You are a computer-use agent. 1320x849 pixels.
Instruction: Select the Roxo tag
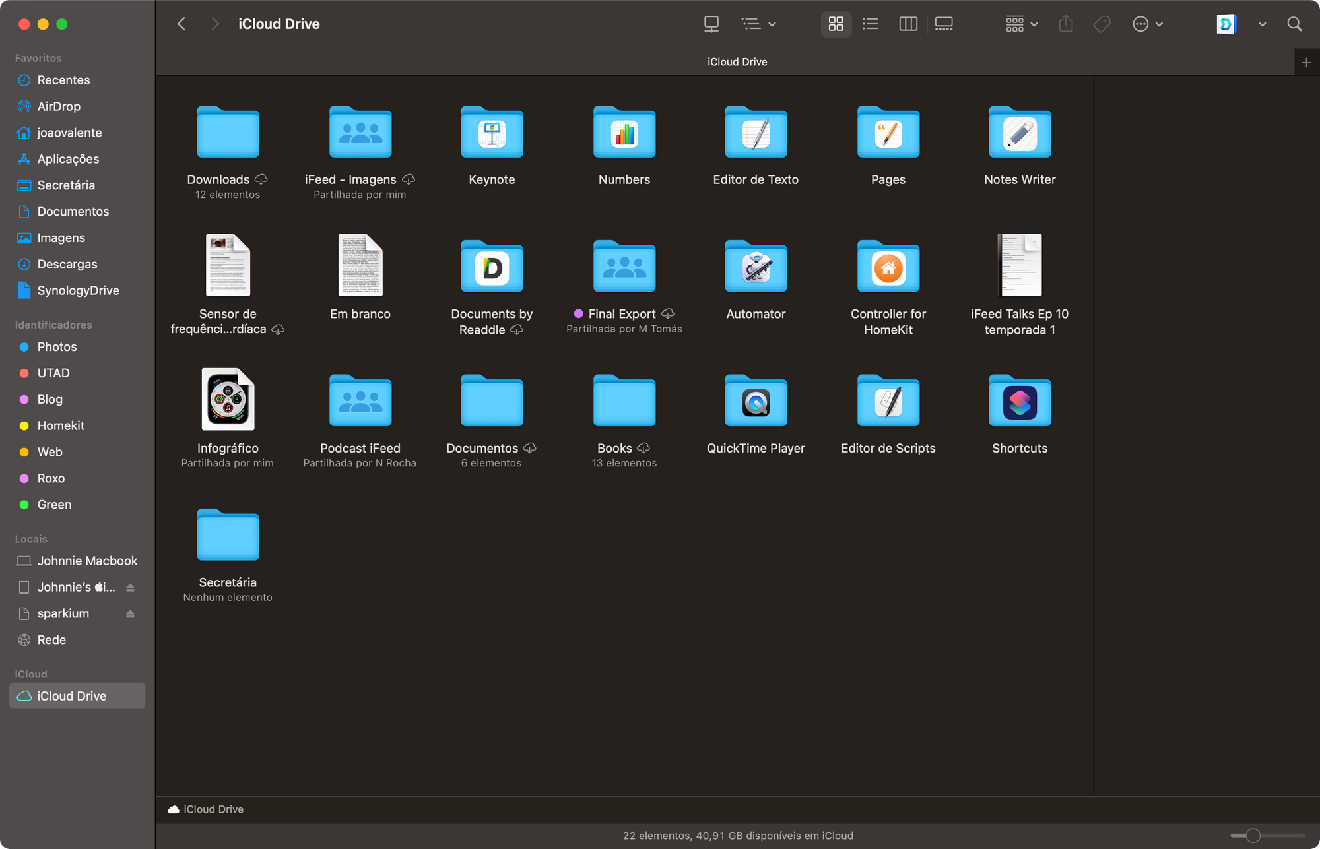tap(77, 478)
